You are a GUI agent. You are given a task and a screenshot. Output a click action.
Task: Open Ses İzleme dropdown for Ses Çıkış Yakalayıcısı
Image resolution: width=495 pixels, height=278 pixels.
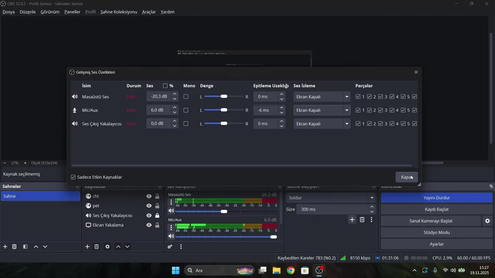click(x=322, y=124)
